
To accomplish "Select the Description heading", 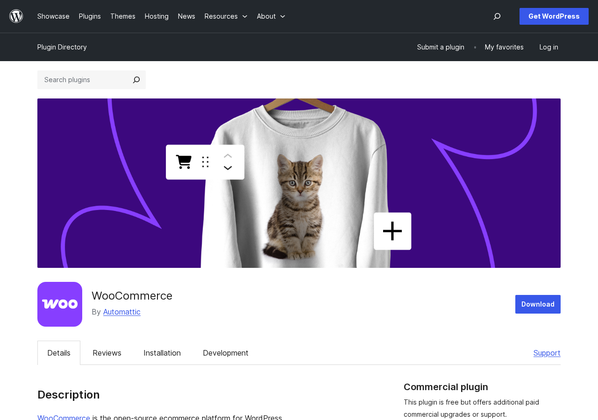I will click(x=69, y=395).
